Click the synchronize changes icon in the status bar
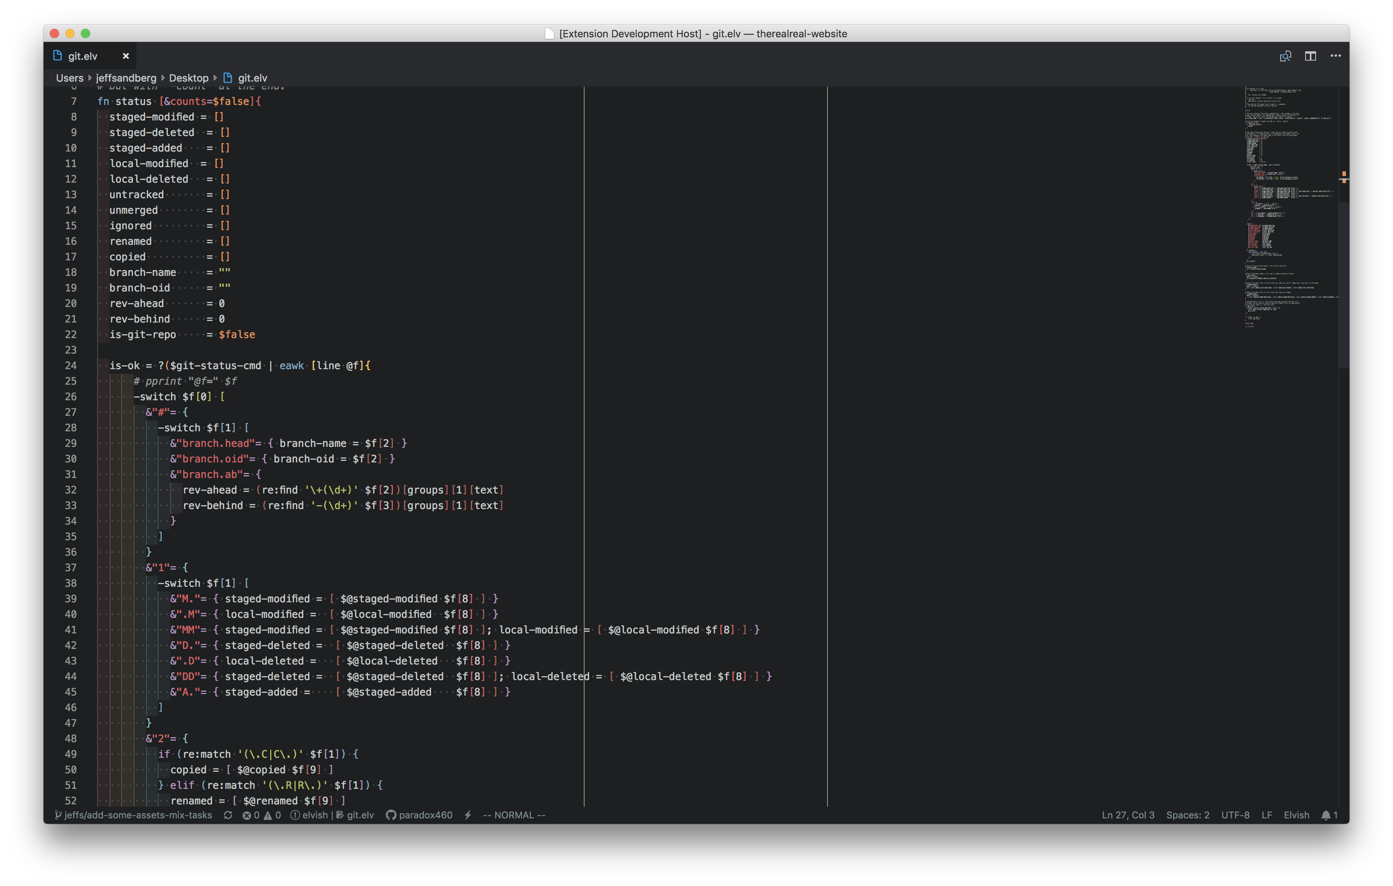The height and width of the screenshot is (886, 1393). (228, 815)
